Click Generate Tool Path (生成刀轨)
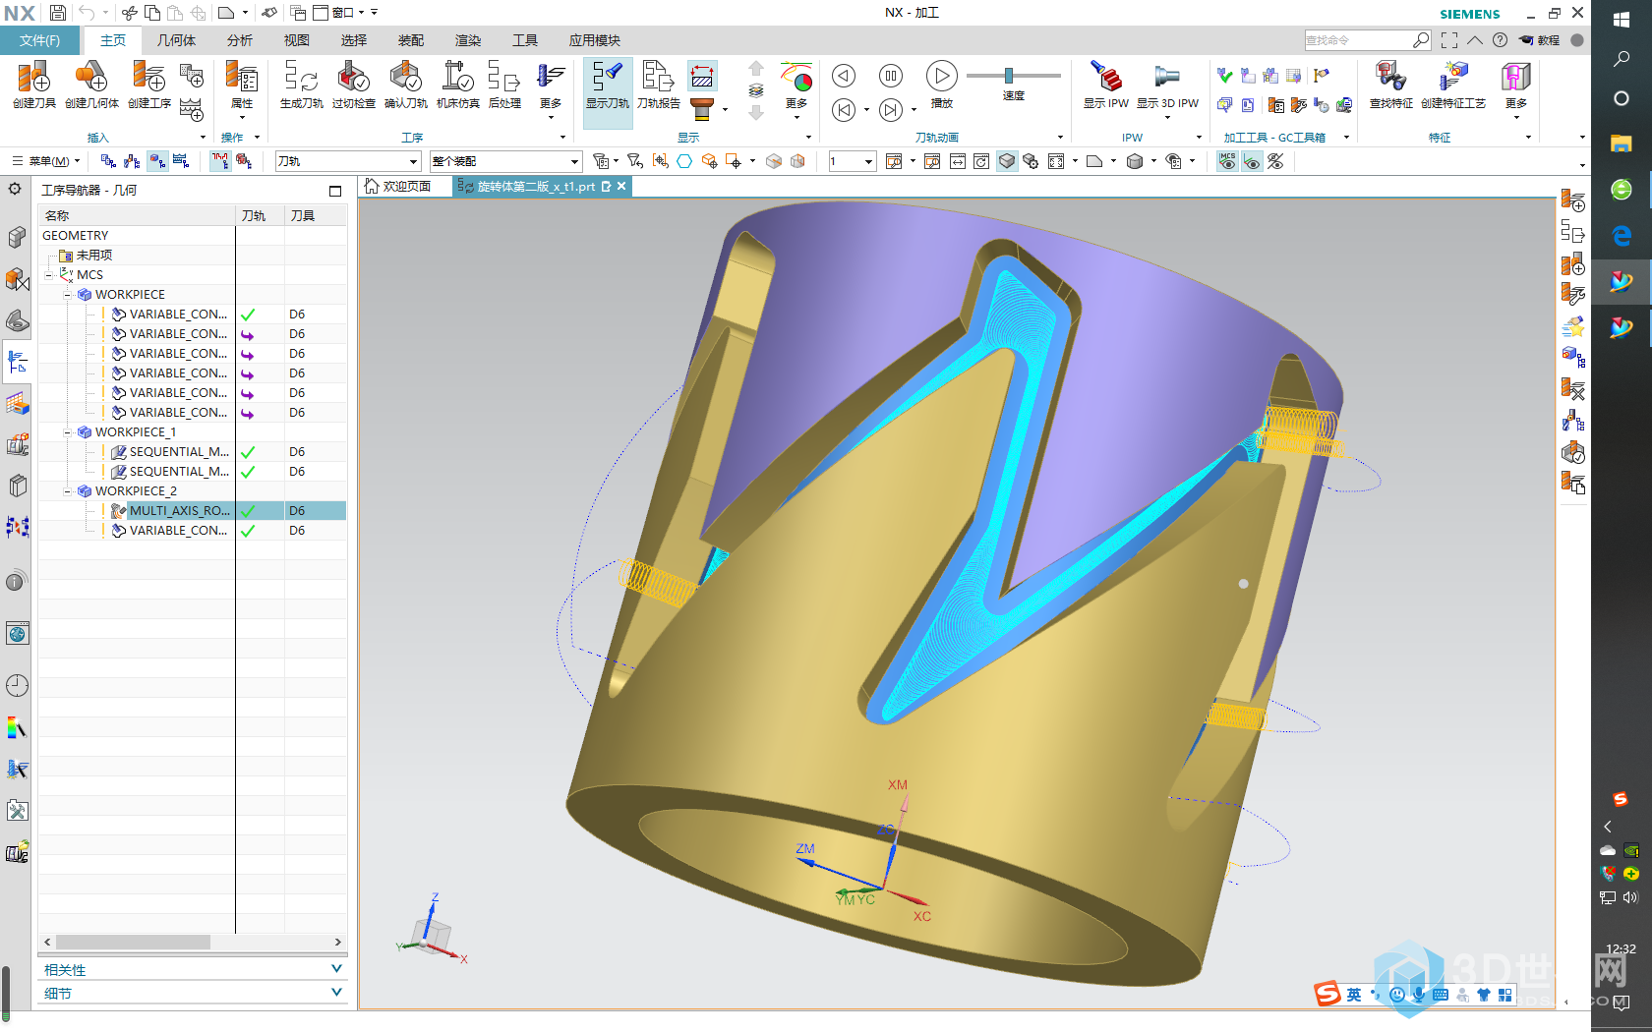This screenshot has height=1032, width=1652. pos(301,84)
